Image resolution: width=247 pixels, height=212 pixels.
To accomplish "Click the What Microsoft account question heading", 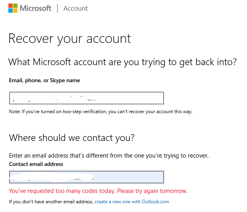I will point(123,62).
